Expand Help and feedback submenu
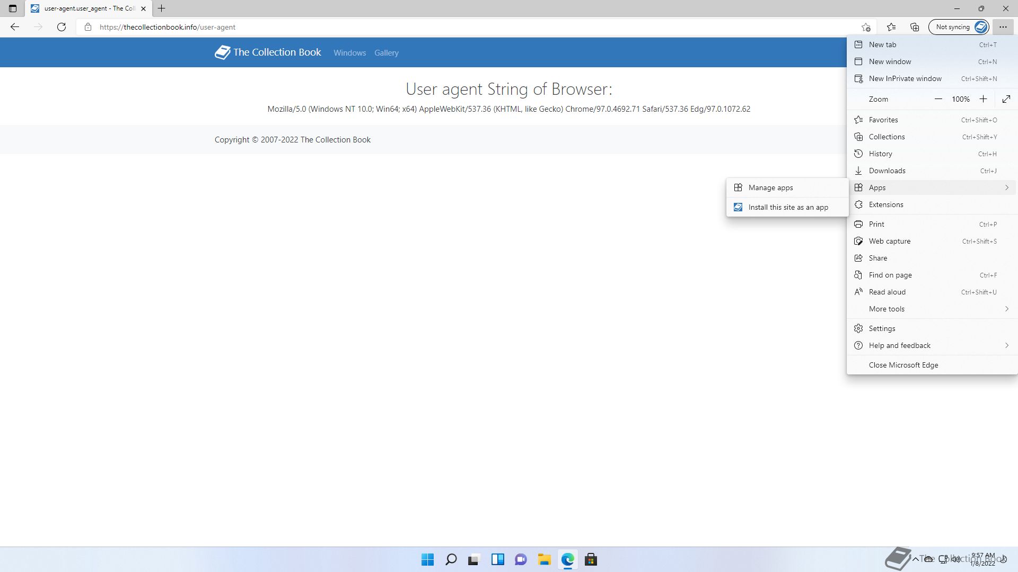This screenshot has width=1018, height=572. click(x=932, y=345)
